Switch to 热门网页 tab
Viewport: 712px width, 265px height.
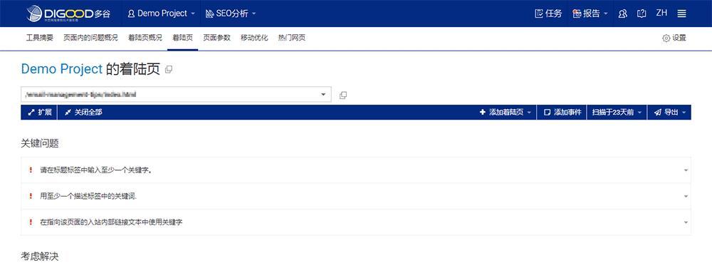(291, 38)
